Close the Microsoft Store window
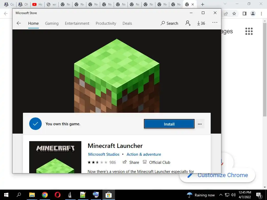 (x=215, y=13)
